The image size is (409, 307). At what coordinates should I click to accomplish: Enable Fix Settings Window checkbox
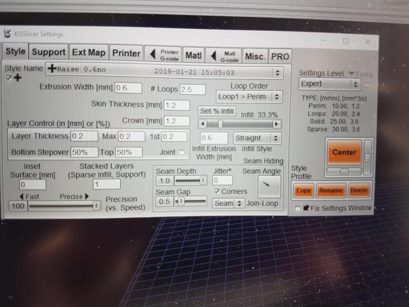tap(298, 208)
